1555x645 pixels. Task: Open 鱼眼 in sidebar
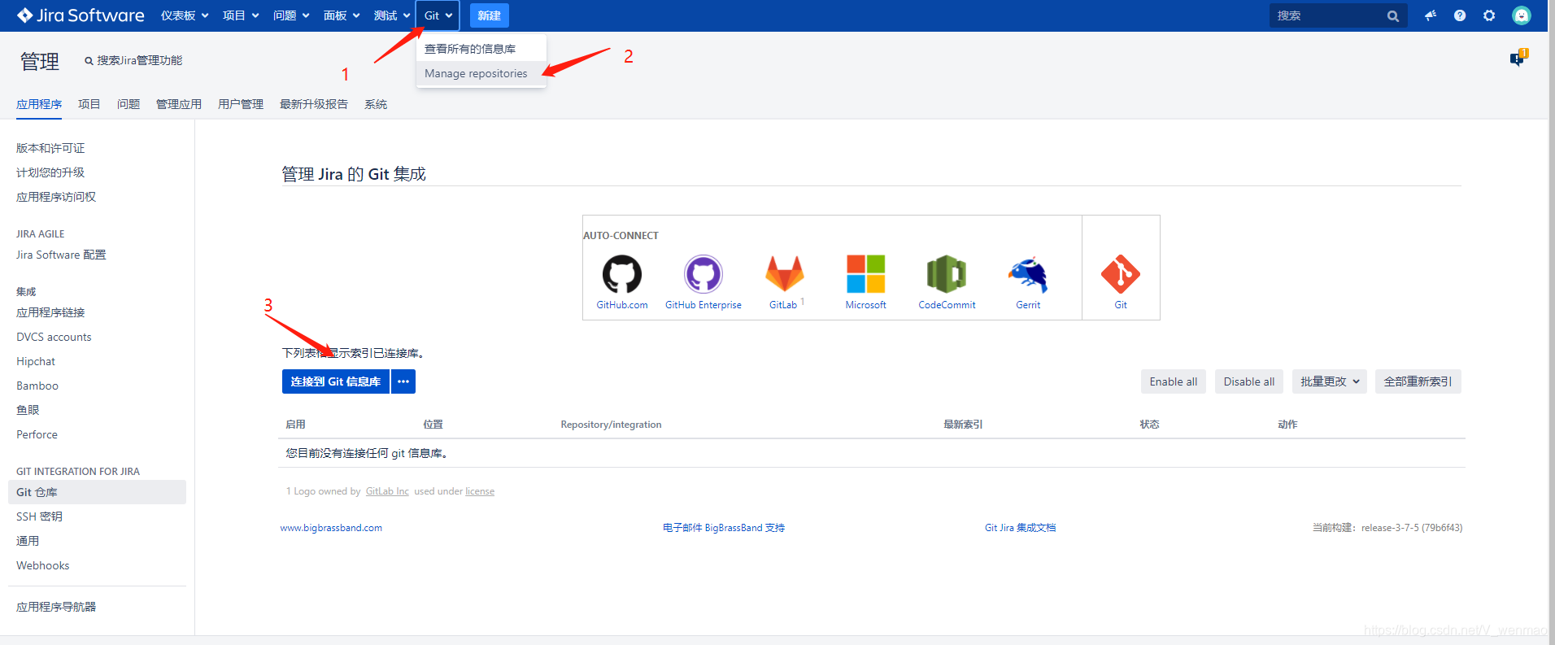click(28, 410)
